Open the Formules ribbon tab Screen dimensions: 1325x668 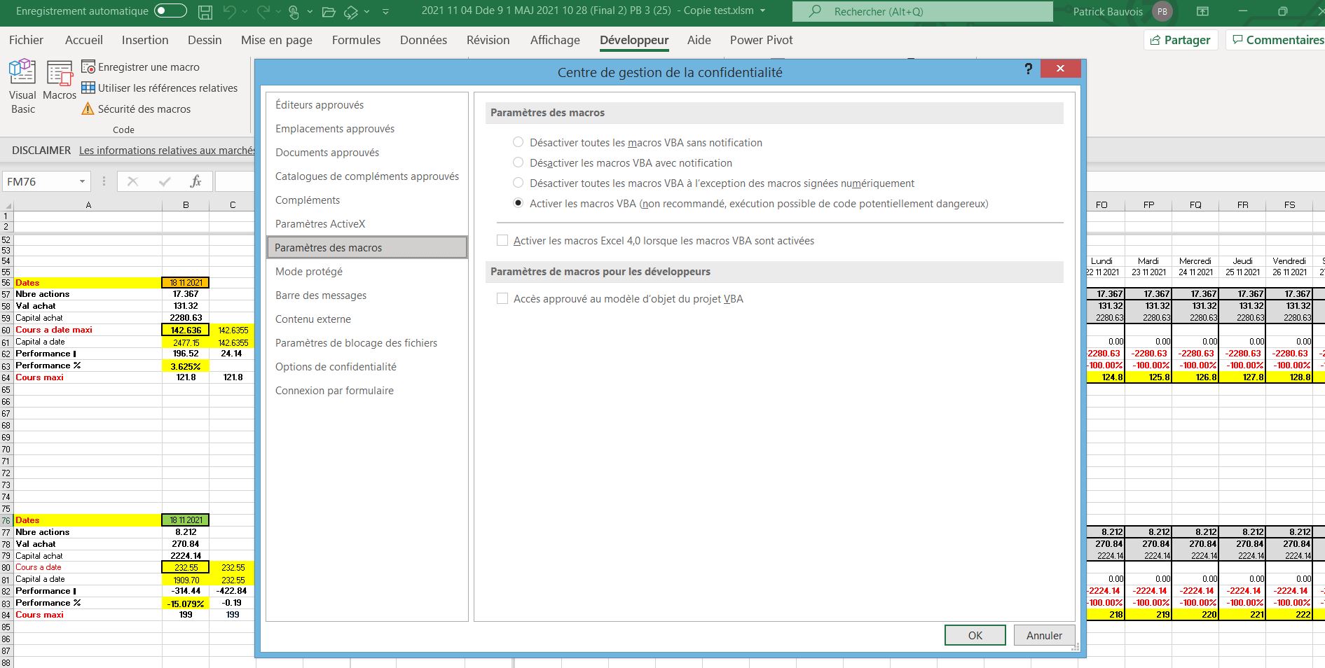356,41
